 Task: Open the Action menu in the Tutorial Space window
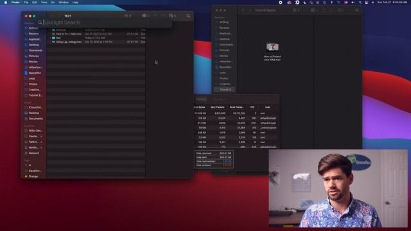tap(341, 10)
